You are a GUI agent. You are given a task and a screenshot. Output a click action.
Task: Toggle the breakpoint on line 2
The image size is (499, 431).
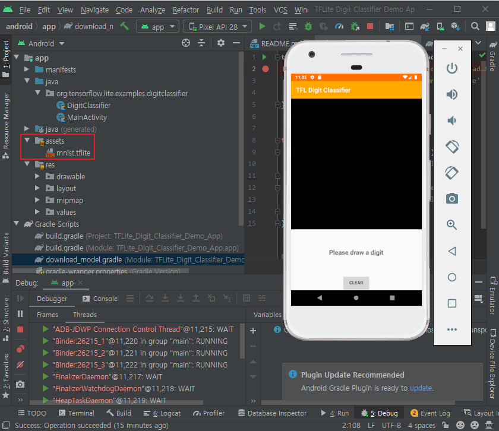(266, 69)
